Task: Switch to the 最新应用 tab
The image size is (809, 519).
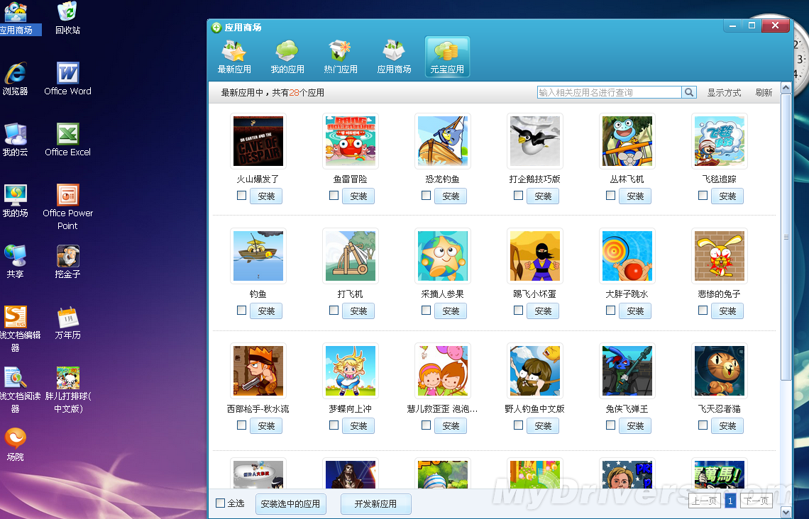Action: pyautogui.click(x=234, y=57)
